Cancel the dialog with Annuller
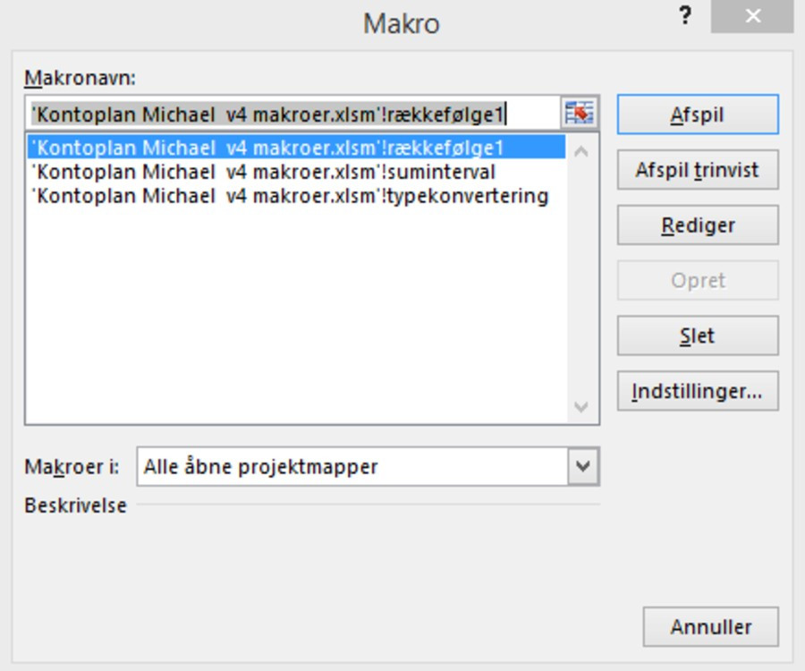The width and height of the screenshot is (805, 671). tap(710, 627)
